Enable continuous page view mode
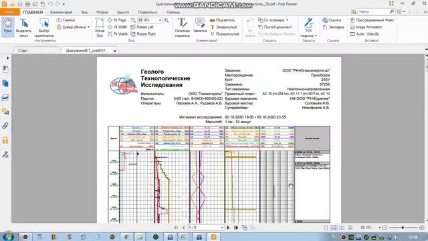The width and height of the screenshot is (428, 241). 334,228
